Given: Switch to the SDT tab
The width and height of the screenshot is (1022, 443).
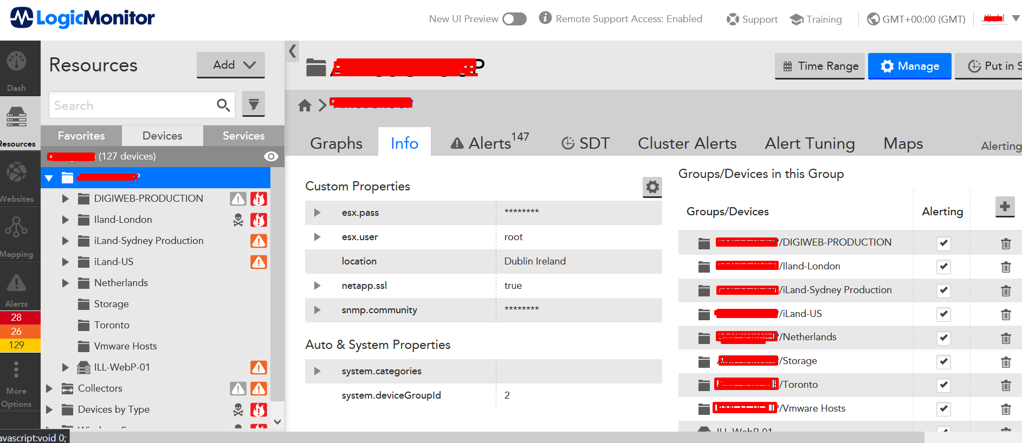Looking at the screenshot, I should [x=585, y=143].
